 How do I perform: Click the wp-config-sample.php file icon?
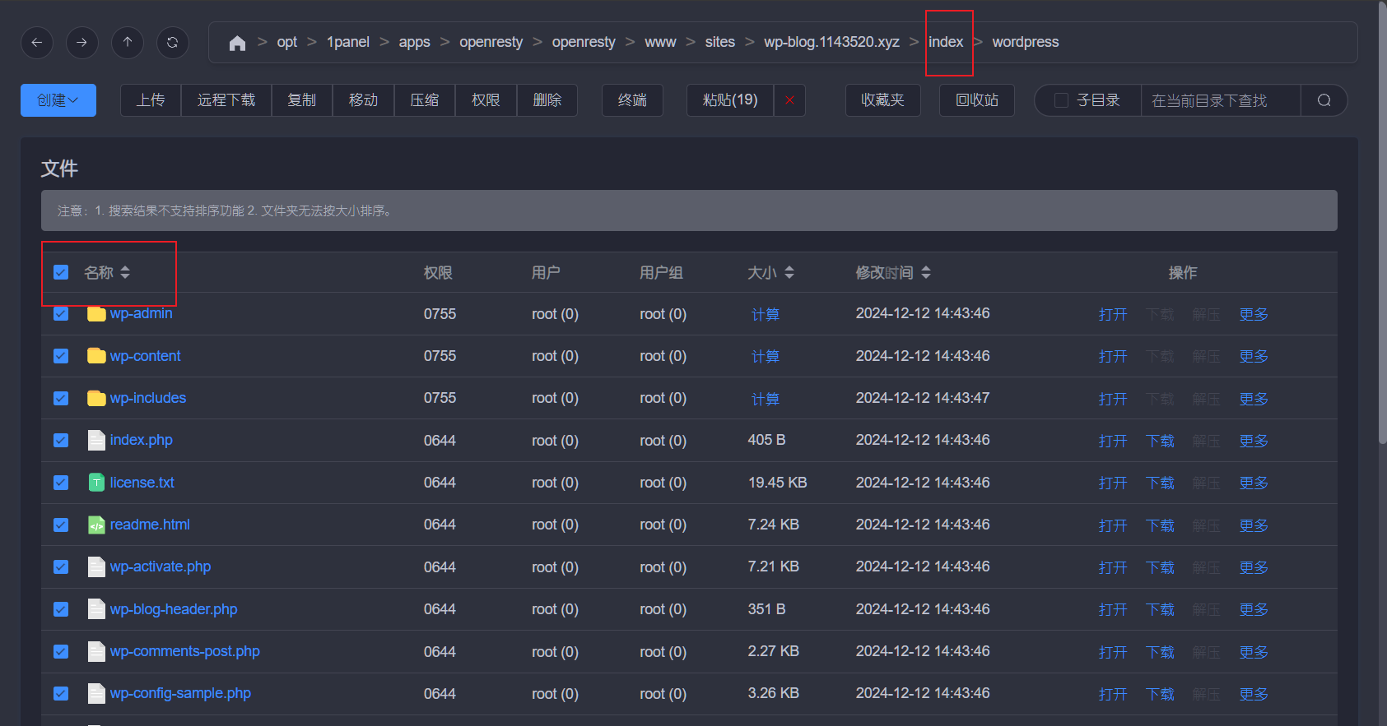(96, 693)
